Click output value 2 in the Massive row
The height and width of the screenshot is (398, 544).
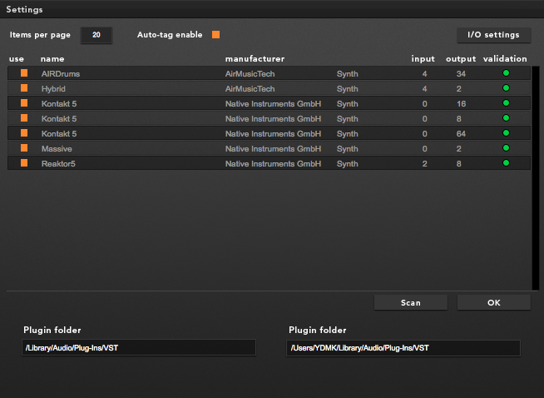pos(458,149)
